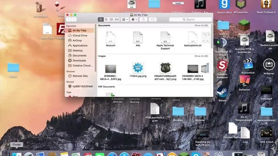This screenshot has width=278, height=156.
Task: Go forward in Finder window
Action: 74,19
